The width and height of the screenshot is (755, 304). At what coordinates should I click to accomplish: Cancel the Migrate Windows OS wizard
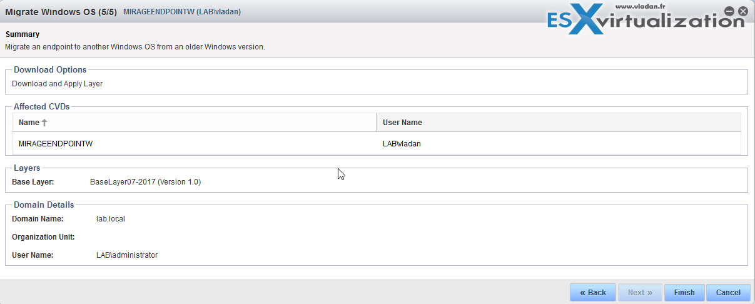(x=728, y=292)
